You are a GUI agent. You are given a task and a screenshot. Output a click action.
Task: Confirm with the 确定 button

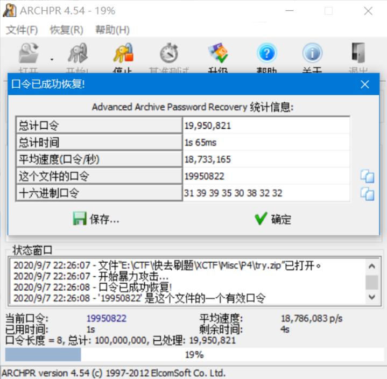(x=273, y=219)
